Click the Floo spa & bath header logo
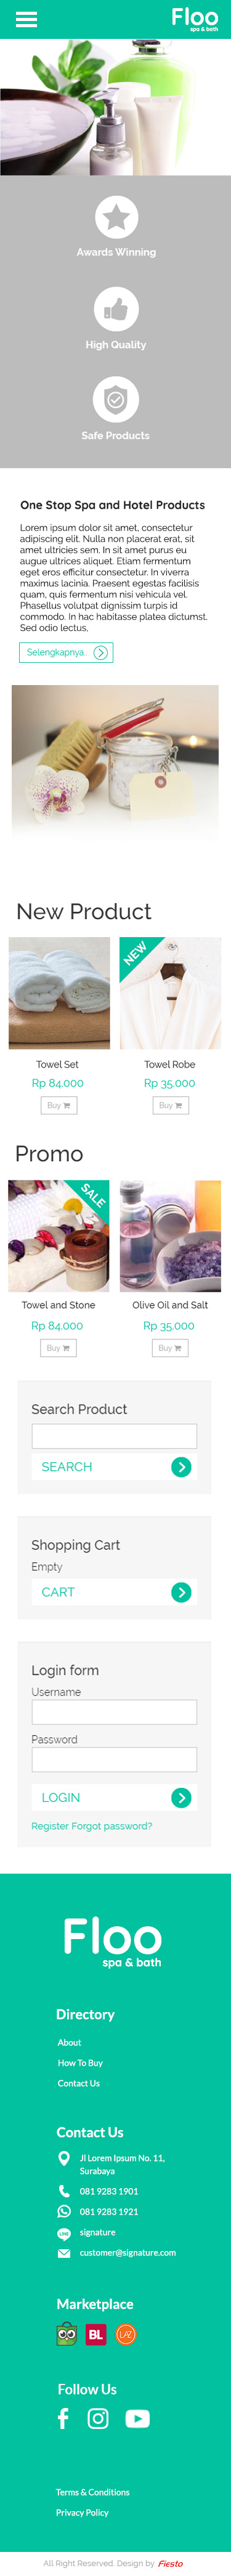The image size is (231, 2576). click(x=194, y=19)
